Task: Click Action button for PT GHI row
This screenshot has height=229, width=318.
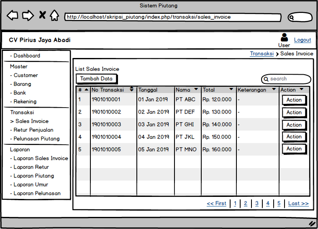Action: 294,125
